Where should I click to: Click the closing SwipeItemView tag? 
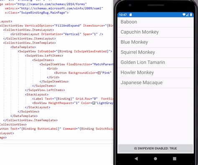pos(54,82)
